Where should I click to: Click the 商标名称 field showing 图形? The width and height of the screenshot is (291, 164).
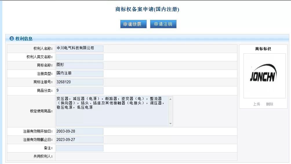coord(79,65)
